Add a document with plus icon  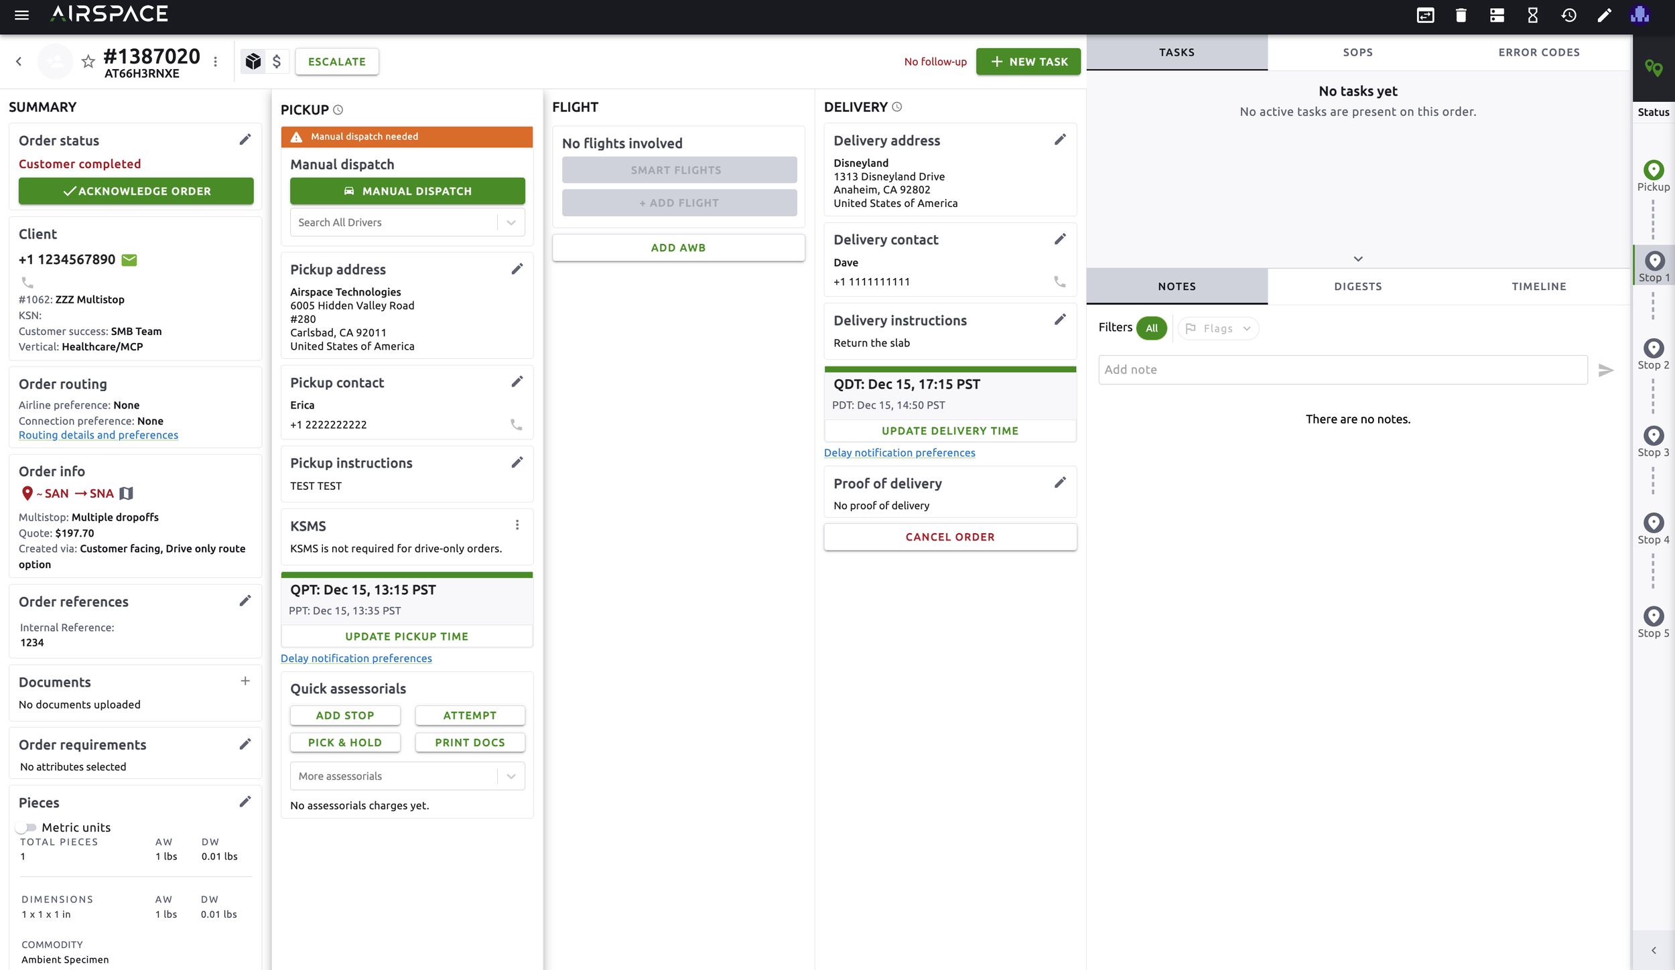pyautogui.click(x=245, y=681)
